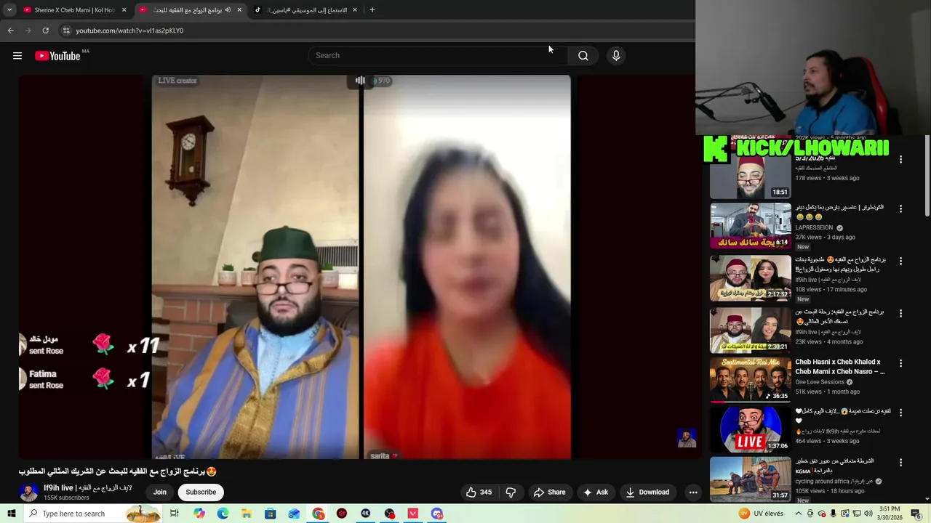Viewport: 931px width, 523px height.
Task: Close the Sherine X Cheb Mami tab
Action: pyautogui.click(x=124, y=10)
